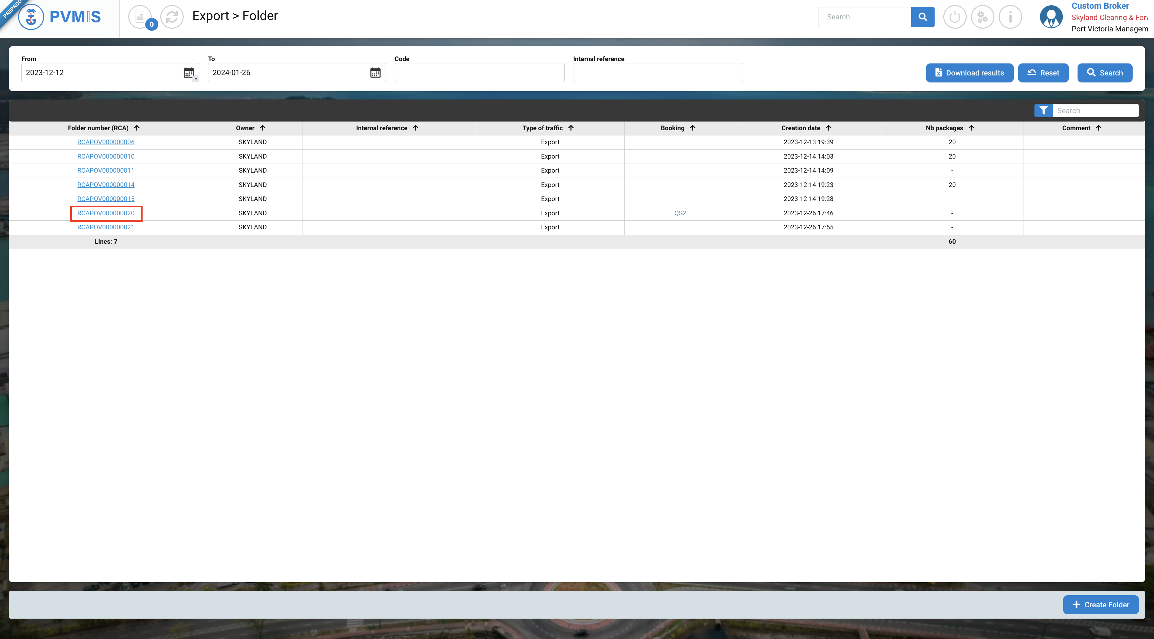Click the Reset button
Viewport: 1154px width, 639px height.
(x=1043, y=73)
